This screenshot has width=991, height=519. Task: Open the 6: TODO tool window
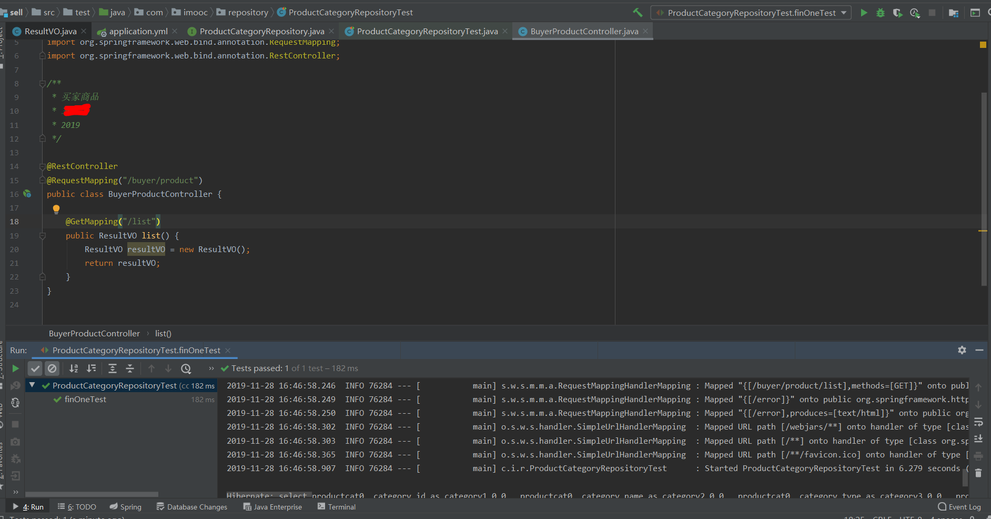point(77,507)
